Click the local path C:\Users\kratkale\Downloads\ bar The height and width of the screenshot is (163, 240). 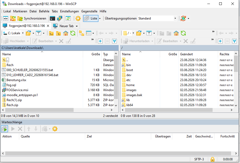[x=60, y=48]
